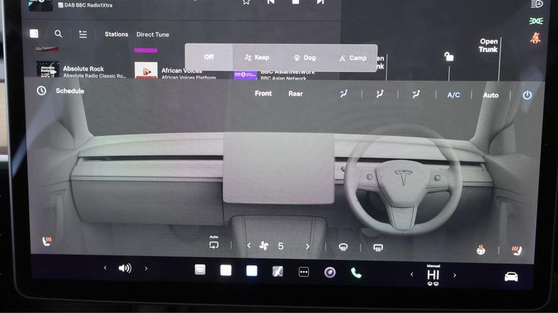
Task: Open the phone app in the dock
Action: 356,272
